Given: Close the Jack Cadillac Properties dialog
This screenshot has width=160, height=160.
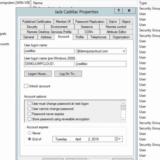Looking at the screenshot, I should coord(129,10).
